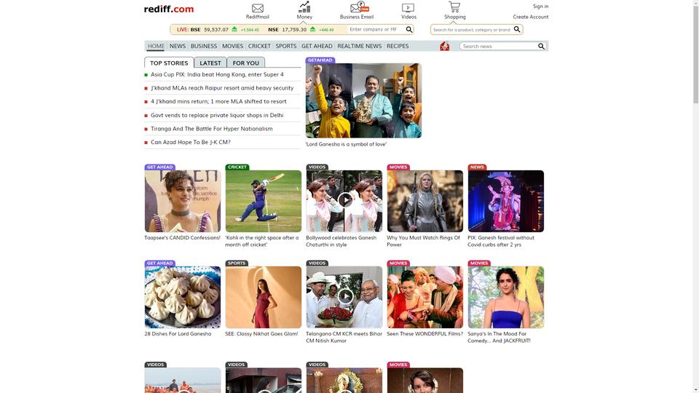Click the product search input field
Screen dimensions: 699x393
pos(472,30)
